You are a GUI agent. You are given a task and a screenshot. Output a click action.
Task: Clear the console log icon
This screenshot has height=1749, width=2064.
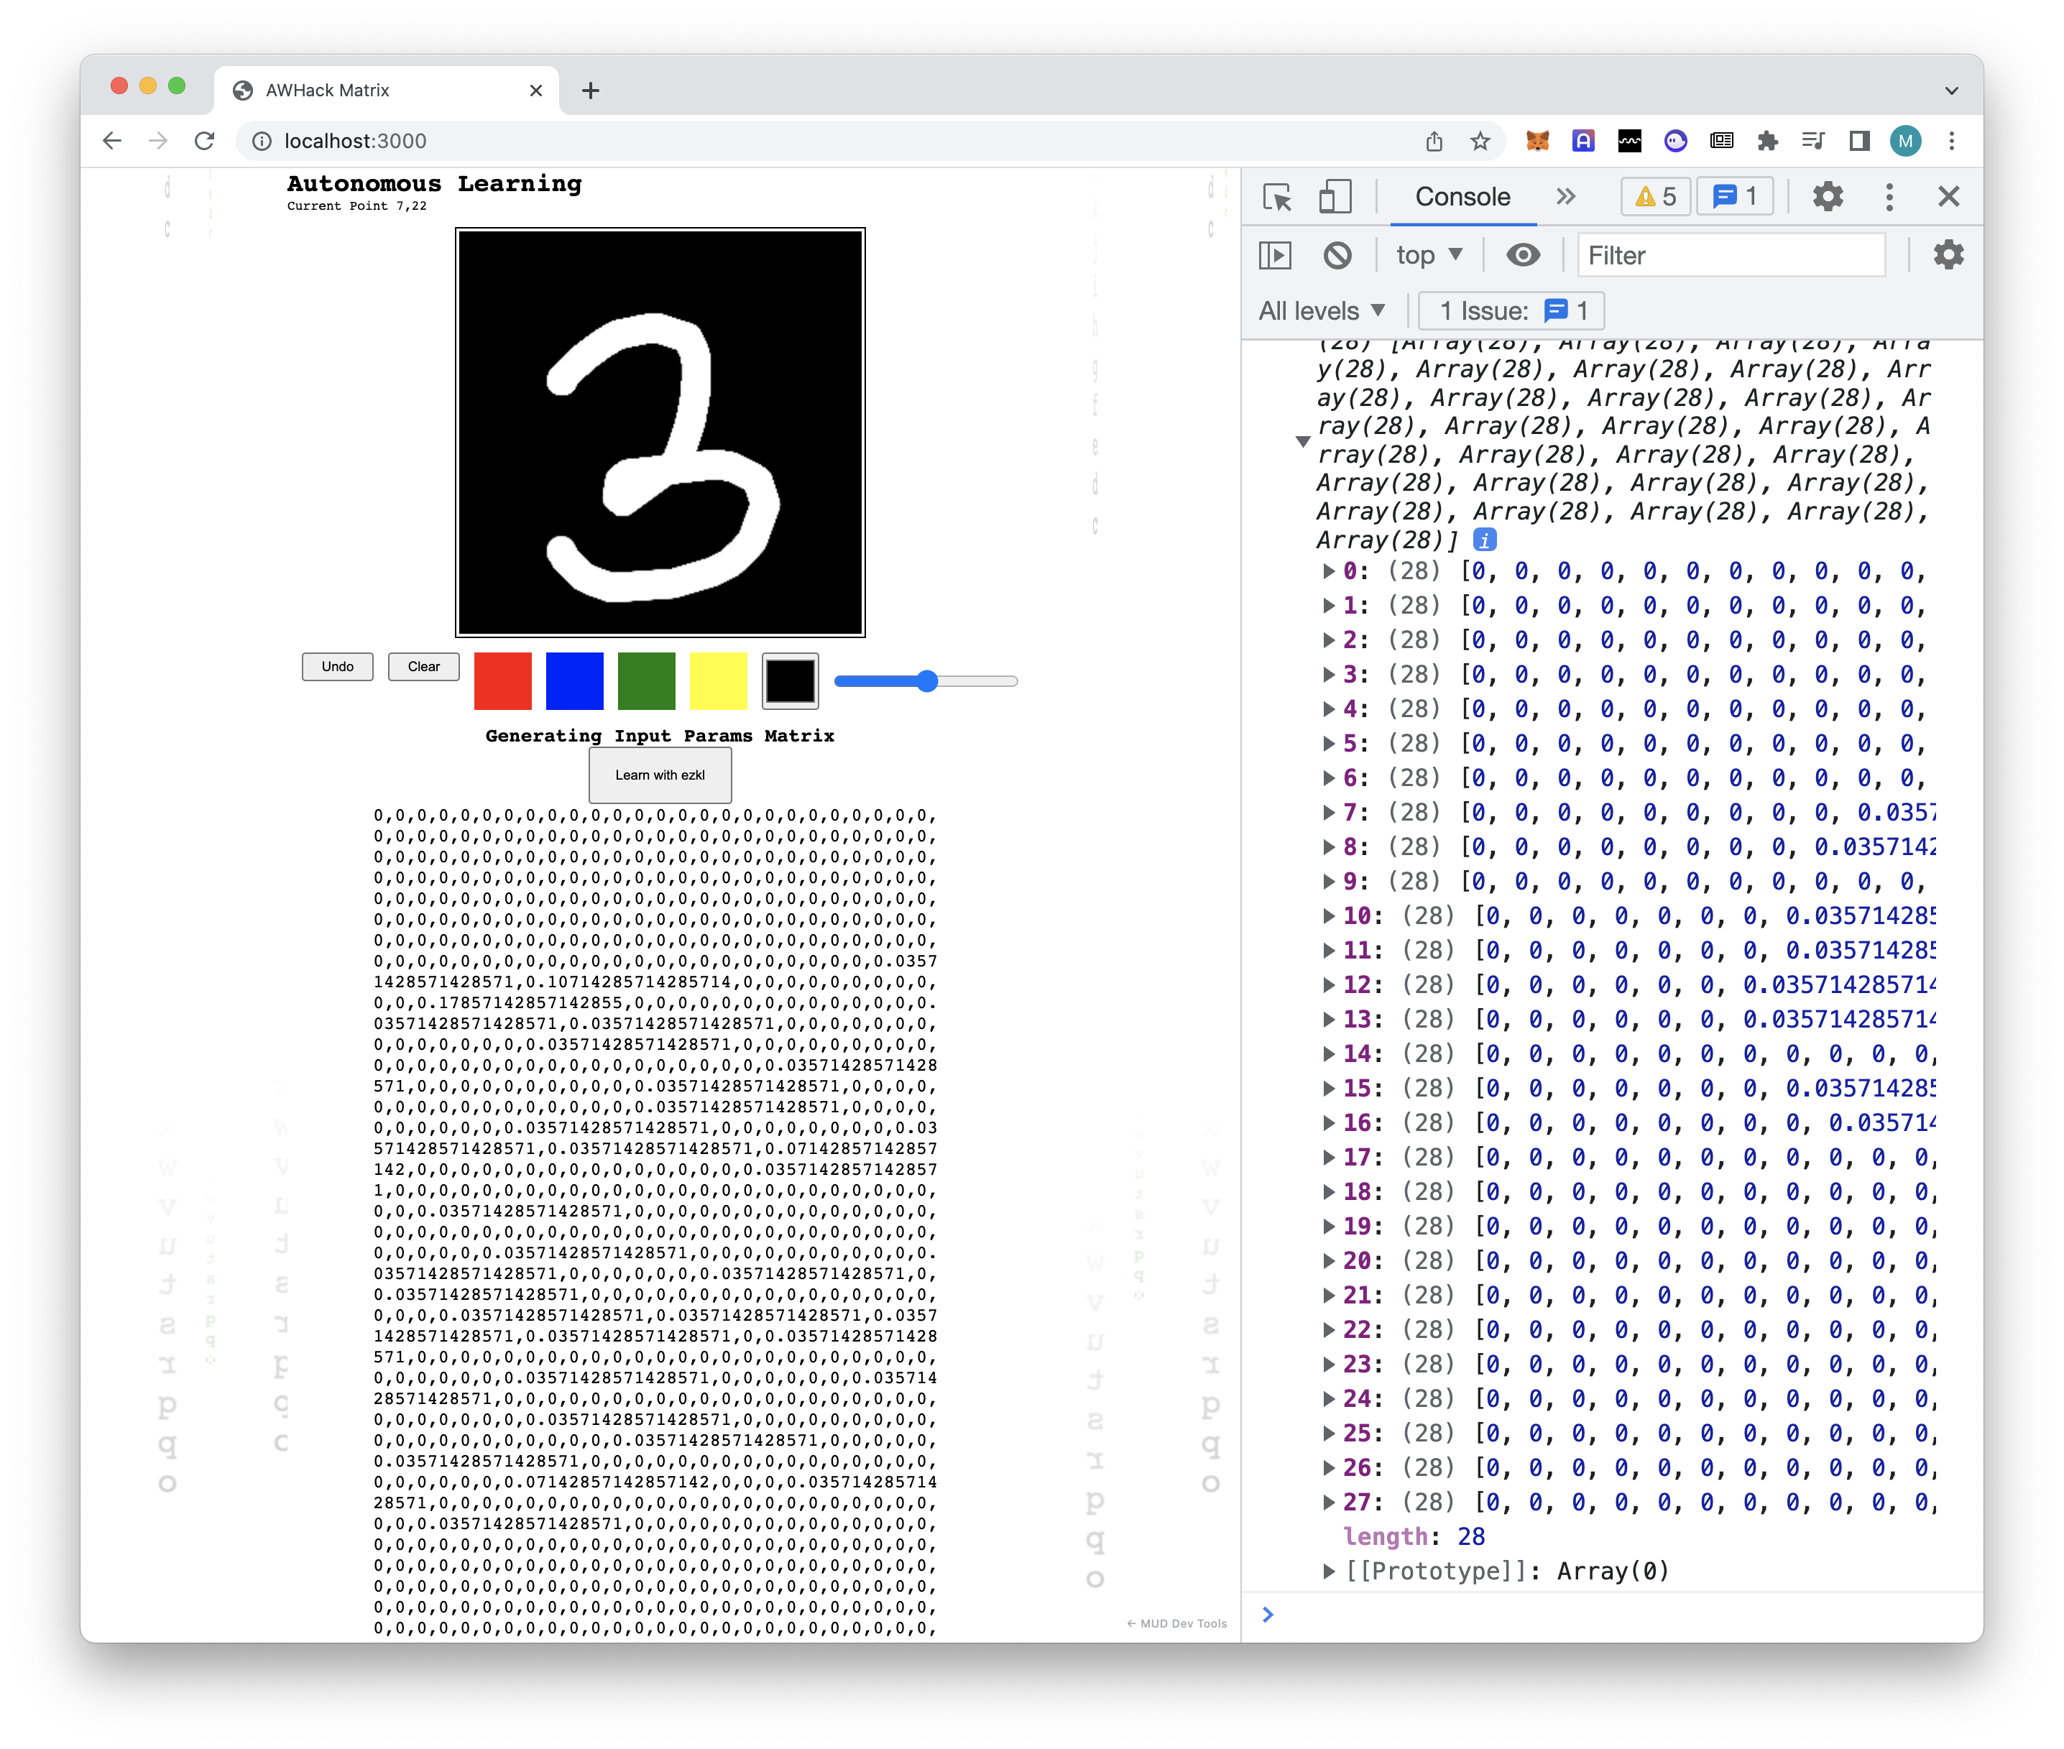pyautogui.click(x=1336, y=256)
